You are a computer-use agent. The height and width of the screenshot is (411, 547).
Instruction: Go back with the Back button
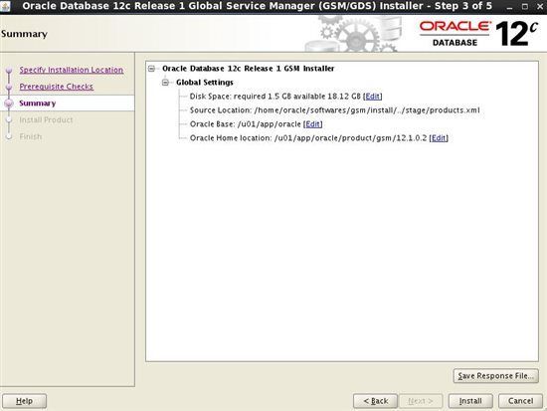point(375,401)
